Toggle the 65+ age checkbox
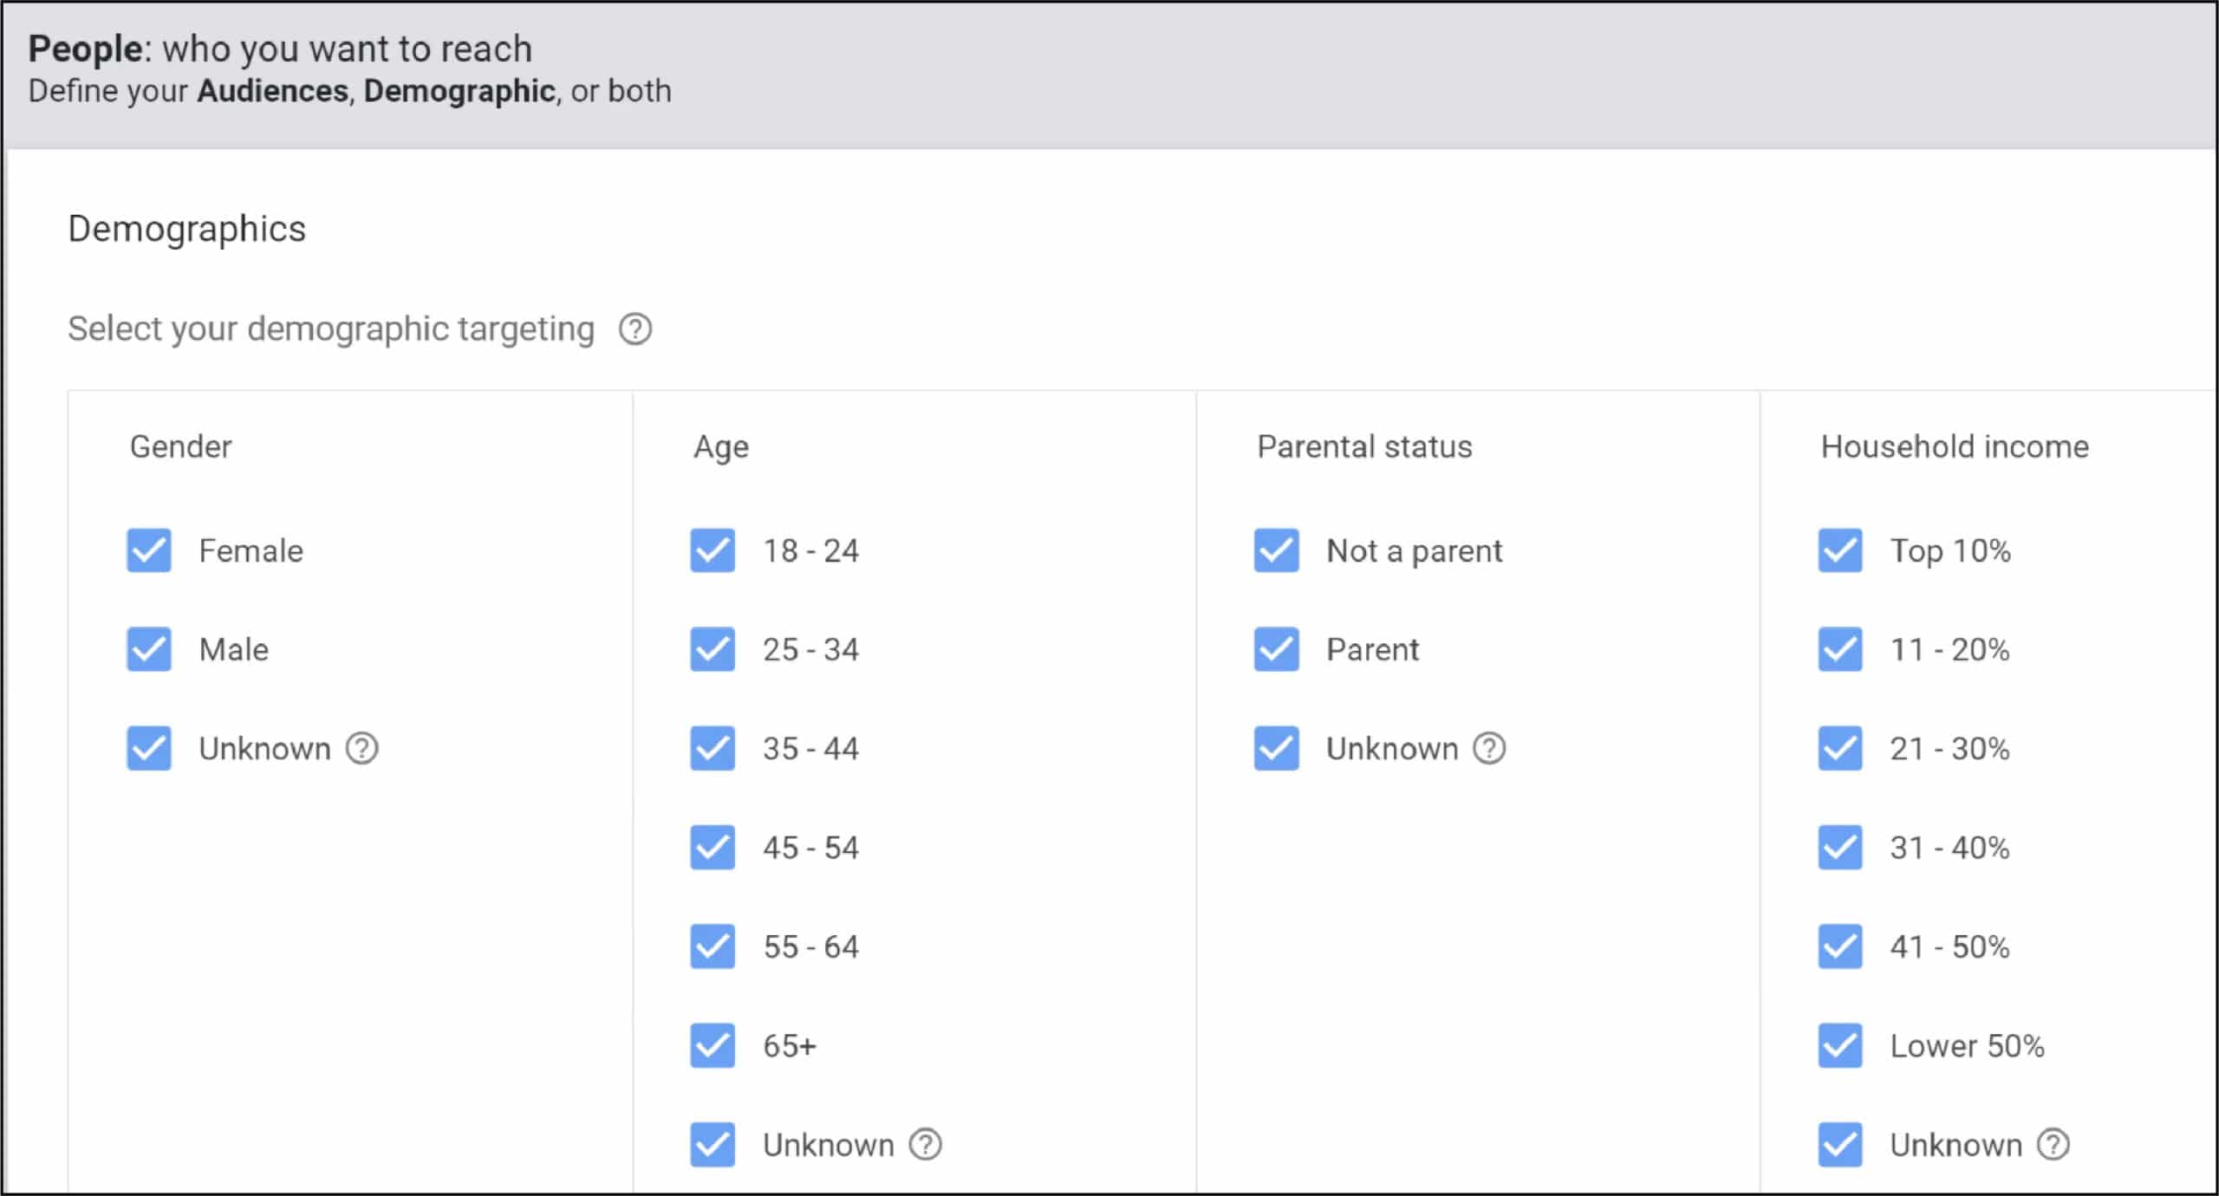The height and width of the screenshot is (1196, 2219). pyautogui.click(x=713, y=1046)
